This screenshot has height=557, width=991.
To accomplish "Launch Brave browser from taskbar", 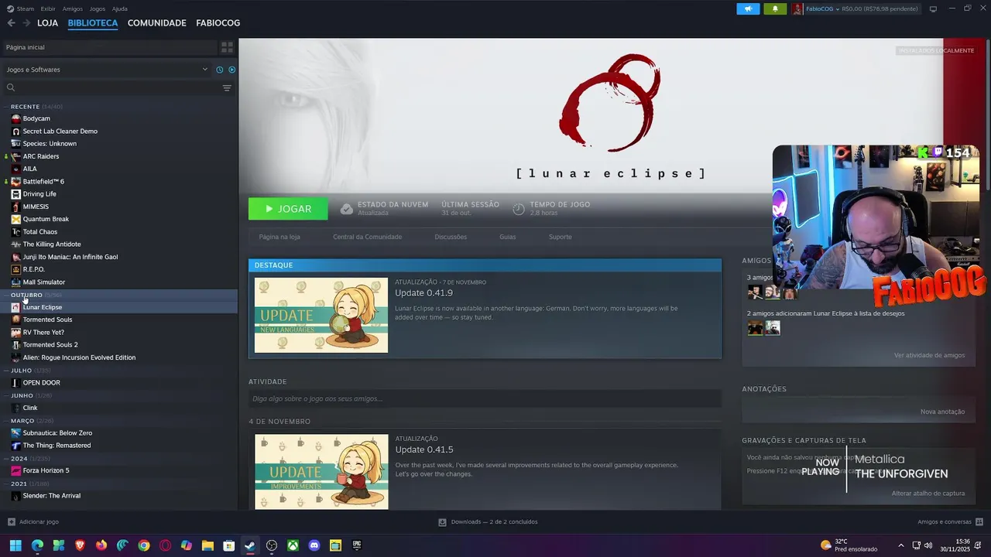I will pos(80,545).
